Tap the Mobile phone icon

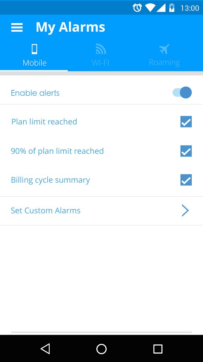tap(35, 49)
